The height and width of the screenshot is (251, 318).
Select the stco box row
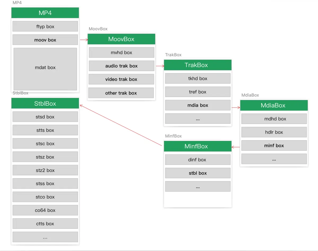tap(45, 197)
